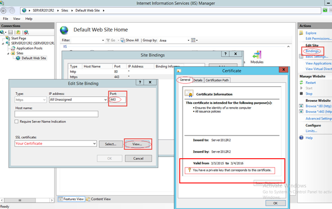Viewport: 332px width, 209px height.
Task: Click the Sites breadcrumb segment
Action: (x=65, y=11)
